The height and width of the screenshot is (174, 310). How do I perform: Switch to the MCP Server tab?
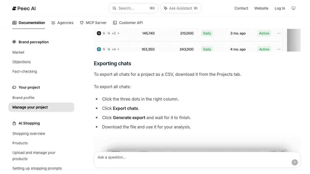[93, 23]
